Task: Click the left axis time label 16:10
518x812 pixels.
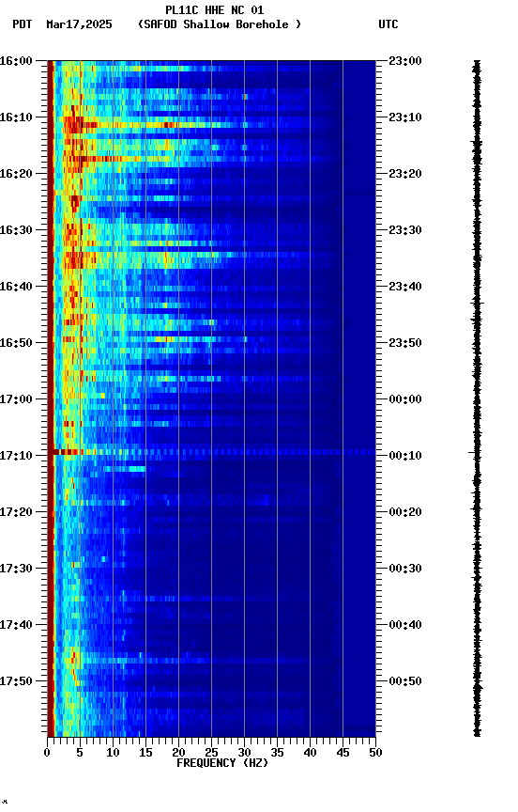Action: click(x=16, y=117)
